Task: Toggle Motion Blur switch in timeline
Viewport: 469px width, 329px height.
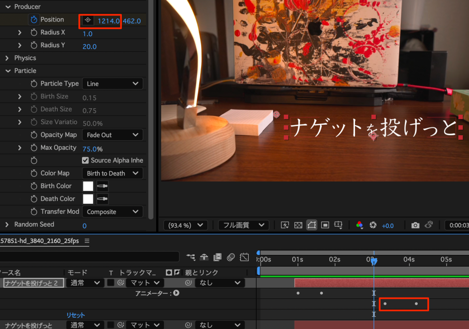Action: click(x=231, y=257)
